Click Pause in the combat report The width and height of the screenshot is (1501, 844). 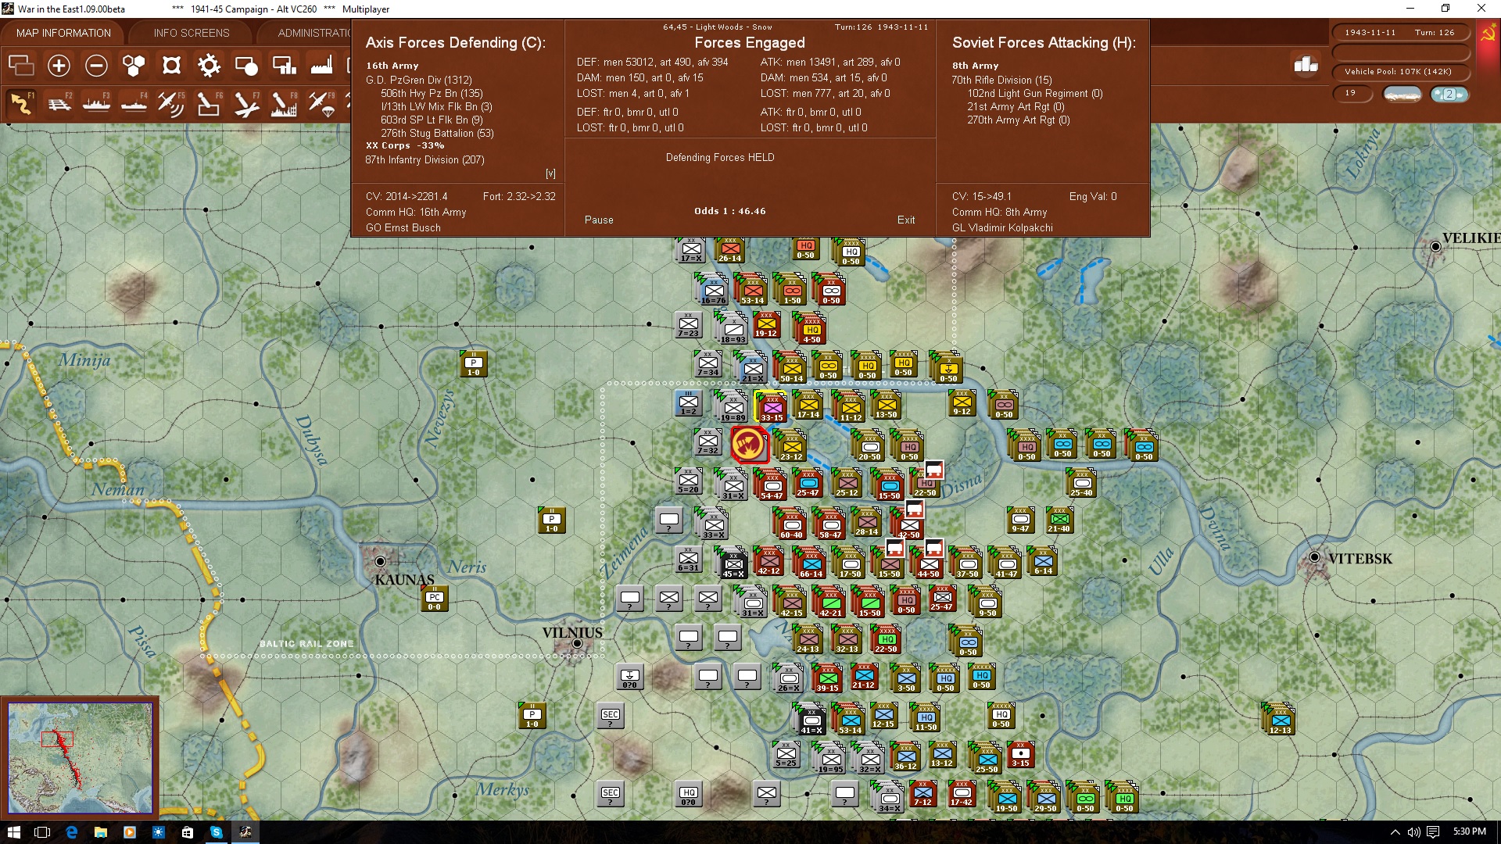(599, 220)
